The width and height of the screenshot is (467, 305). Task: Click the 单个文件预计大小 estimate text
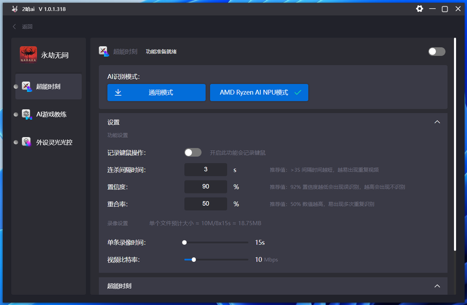click(x=205, y=223)
